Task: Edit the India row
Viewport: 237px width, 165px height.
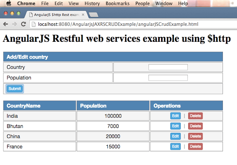Action: [x=176, y=116]
